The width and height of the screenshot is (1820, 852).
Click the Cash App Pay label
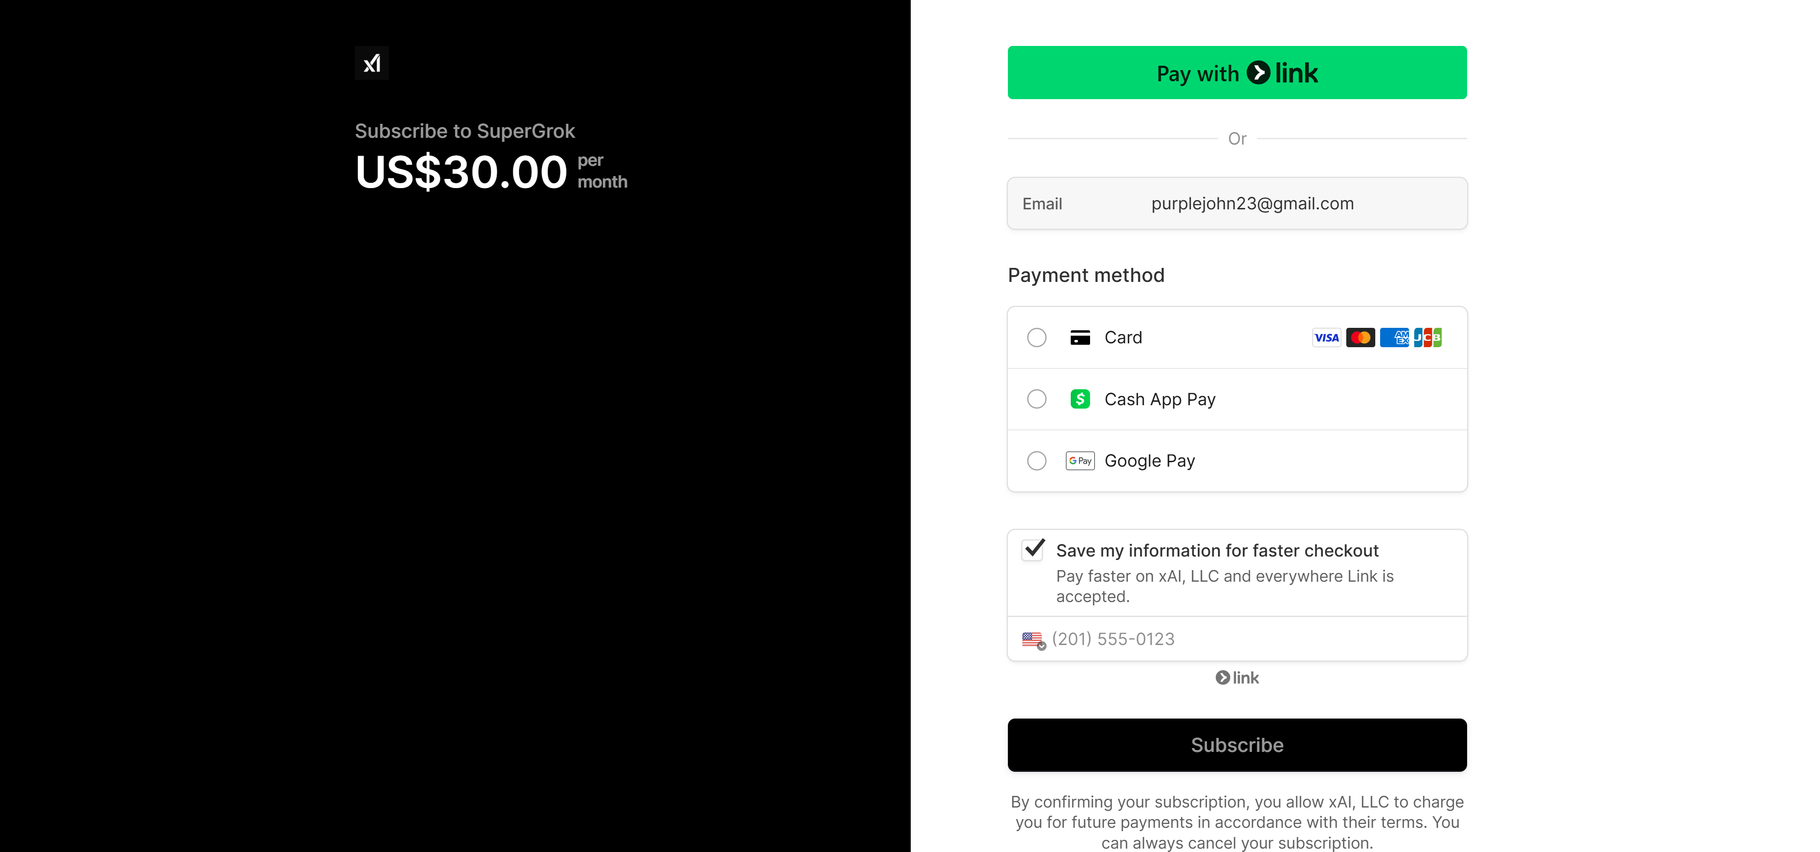pyautogui.click(x=1159, y=400)
